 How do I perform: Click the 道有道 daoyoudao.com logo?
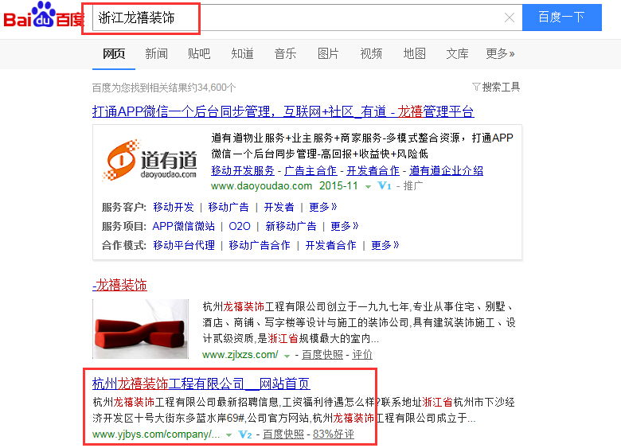tap(150, 160)
